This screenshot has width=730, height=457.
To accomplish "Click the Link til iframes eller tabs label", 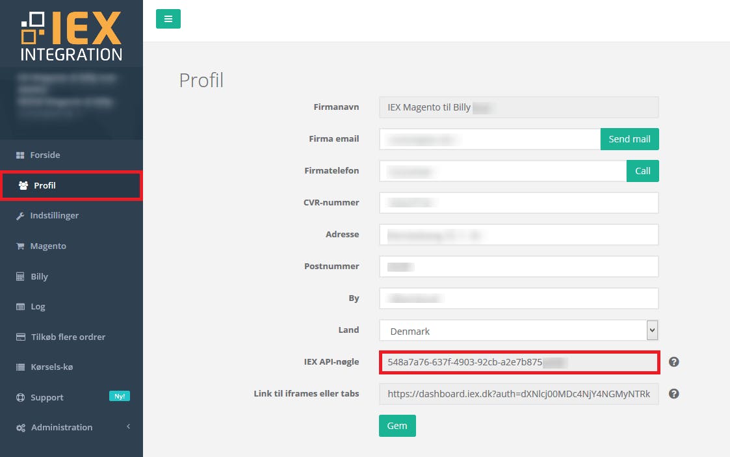I will (x=306, y=394).
